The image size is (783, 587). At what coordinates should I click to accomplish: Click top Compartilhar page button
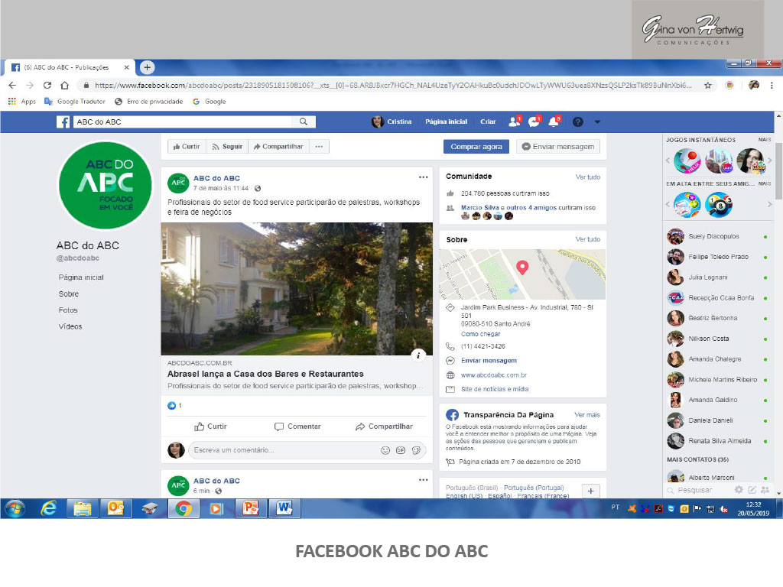pos(278,147)
